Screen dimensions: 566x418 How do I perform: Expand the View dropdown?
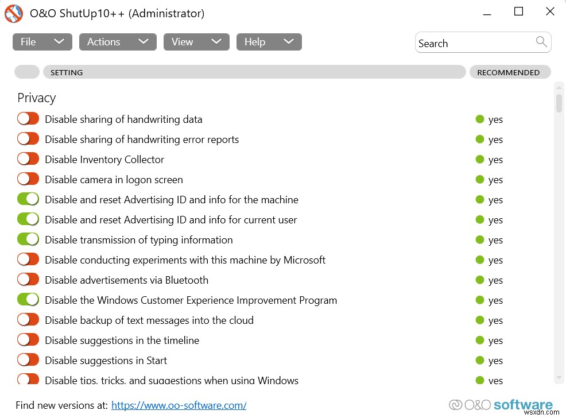coord(196,41)
